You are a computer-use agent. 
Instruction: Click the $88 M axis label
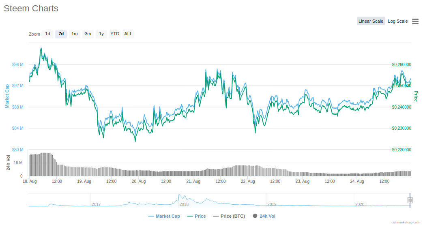[x=17, y=107]
